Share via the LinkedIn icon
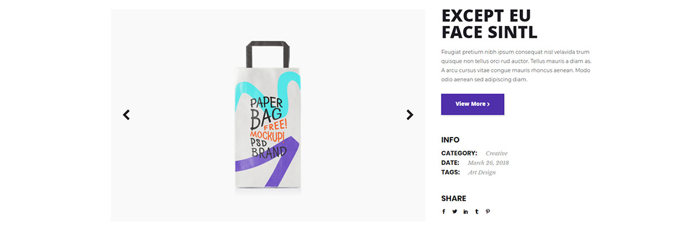699x230 pixels. 465,211
